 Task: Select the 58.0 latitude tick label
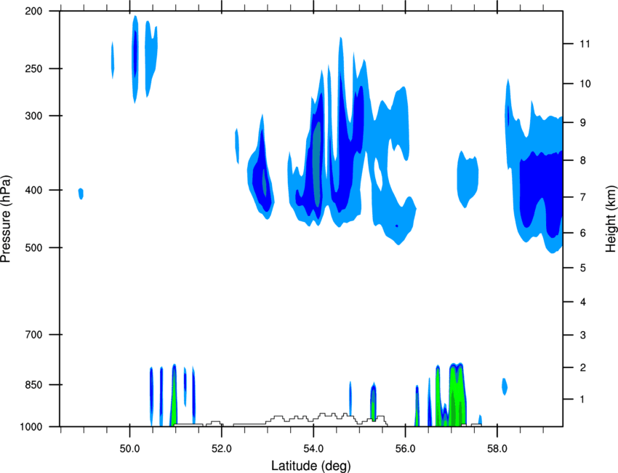click(497, 449)
